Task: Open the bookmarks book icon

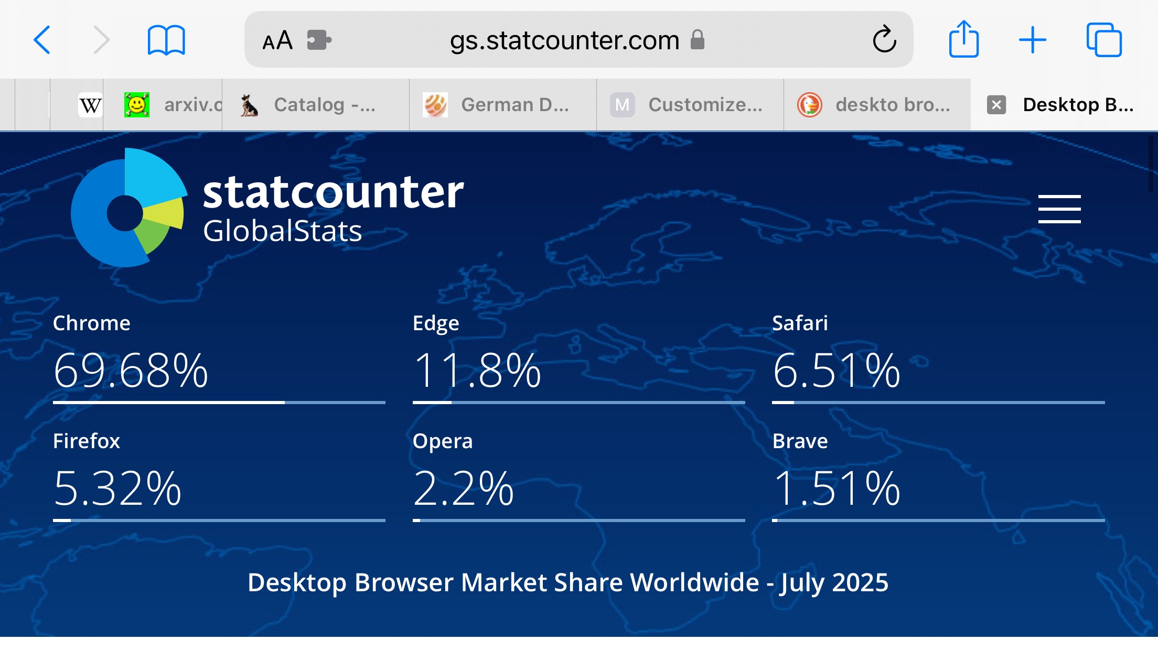Action: pos(166,40)
